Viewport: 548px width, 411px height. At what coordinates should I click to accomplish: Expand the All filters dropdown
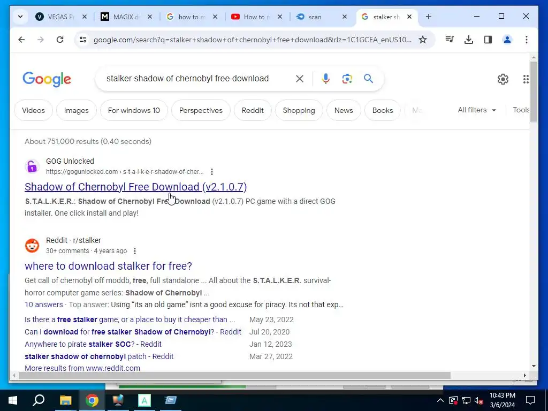(477, 110)
